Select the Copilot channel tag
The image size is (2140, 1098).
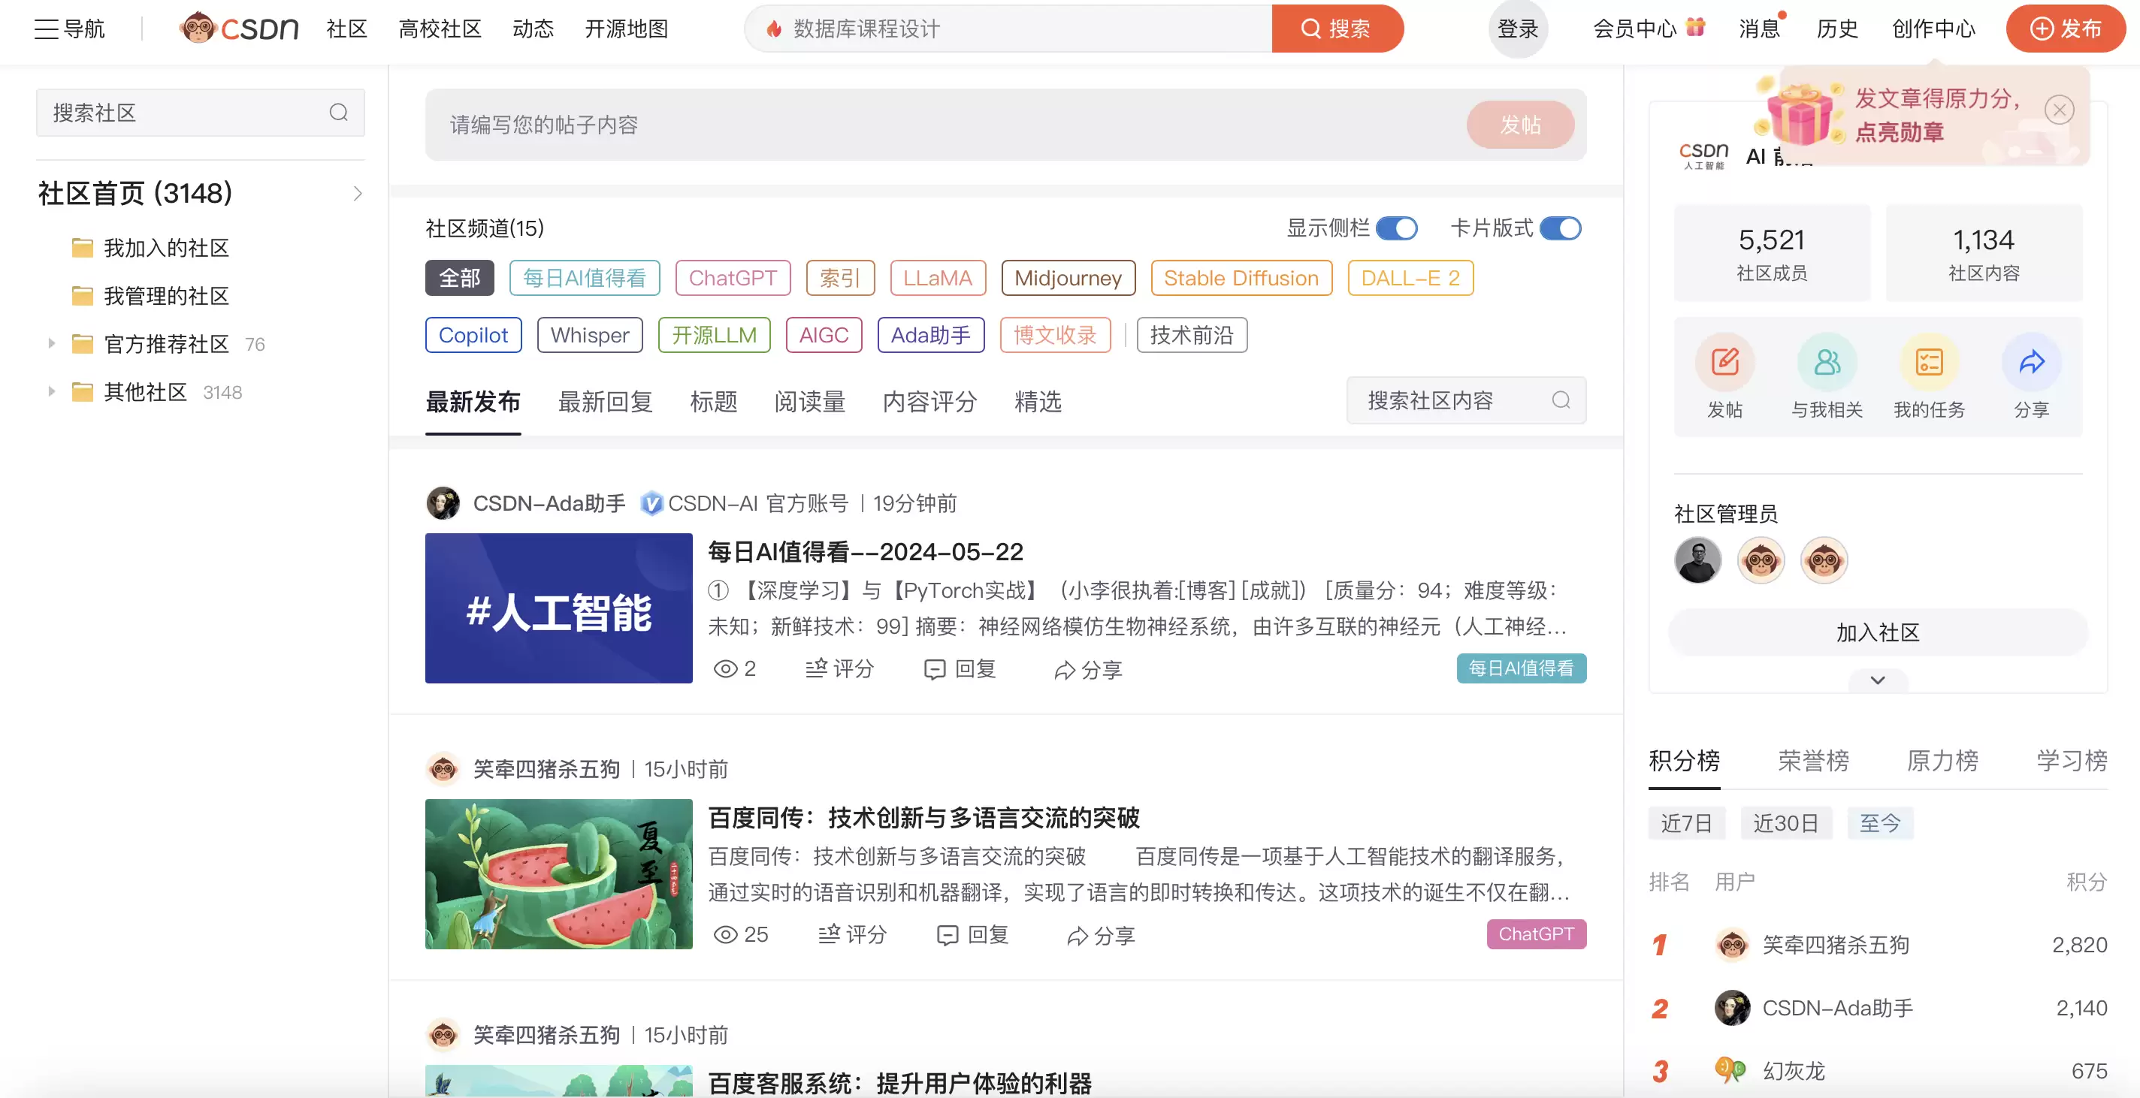point(473,335)
